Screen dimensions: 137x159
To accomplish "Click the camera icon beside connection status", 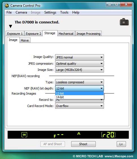I will pos(124,22).
